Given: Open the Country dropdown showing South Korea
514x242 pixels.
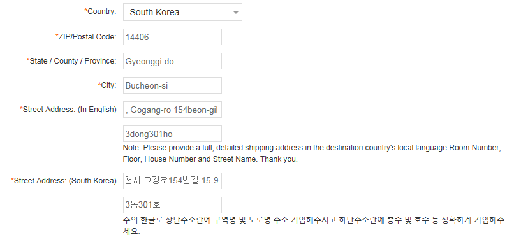Looking at the screenshot, I should 182,12.
